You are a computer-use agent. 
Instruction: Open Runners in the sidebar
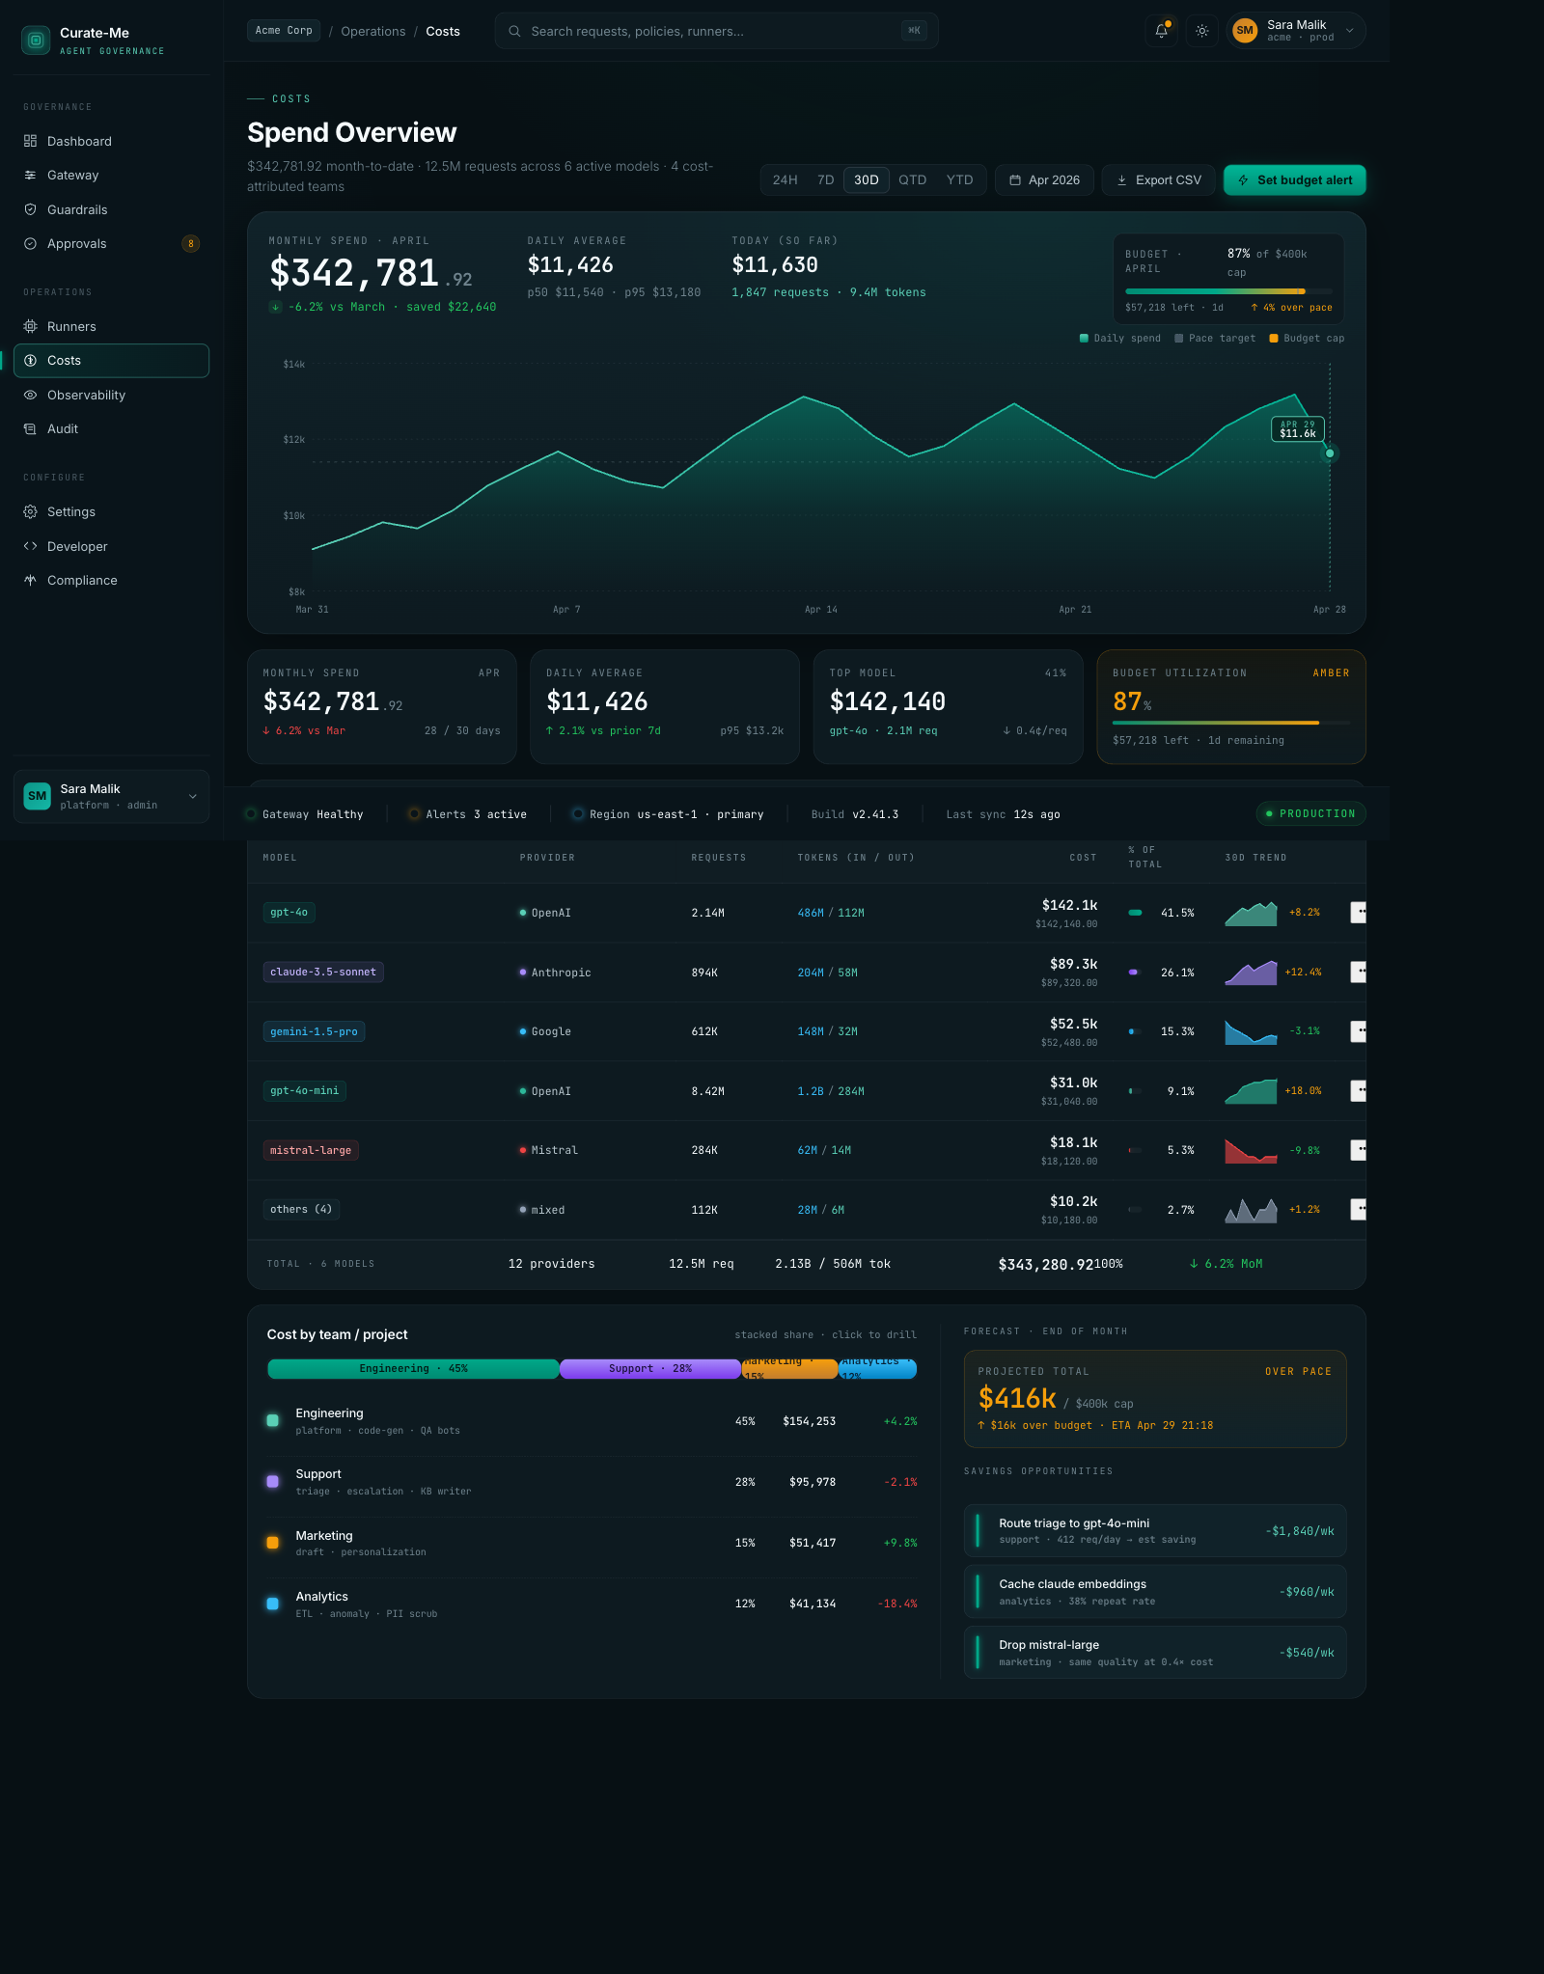[x=71, y=326]
